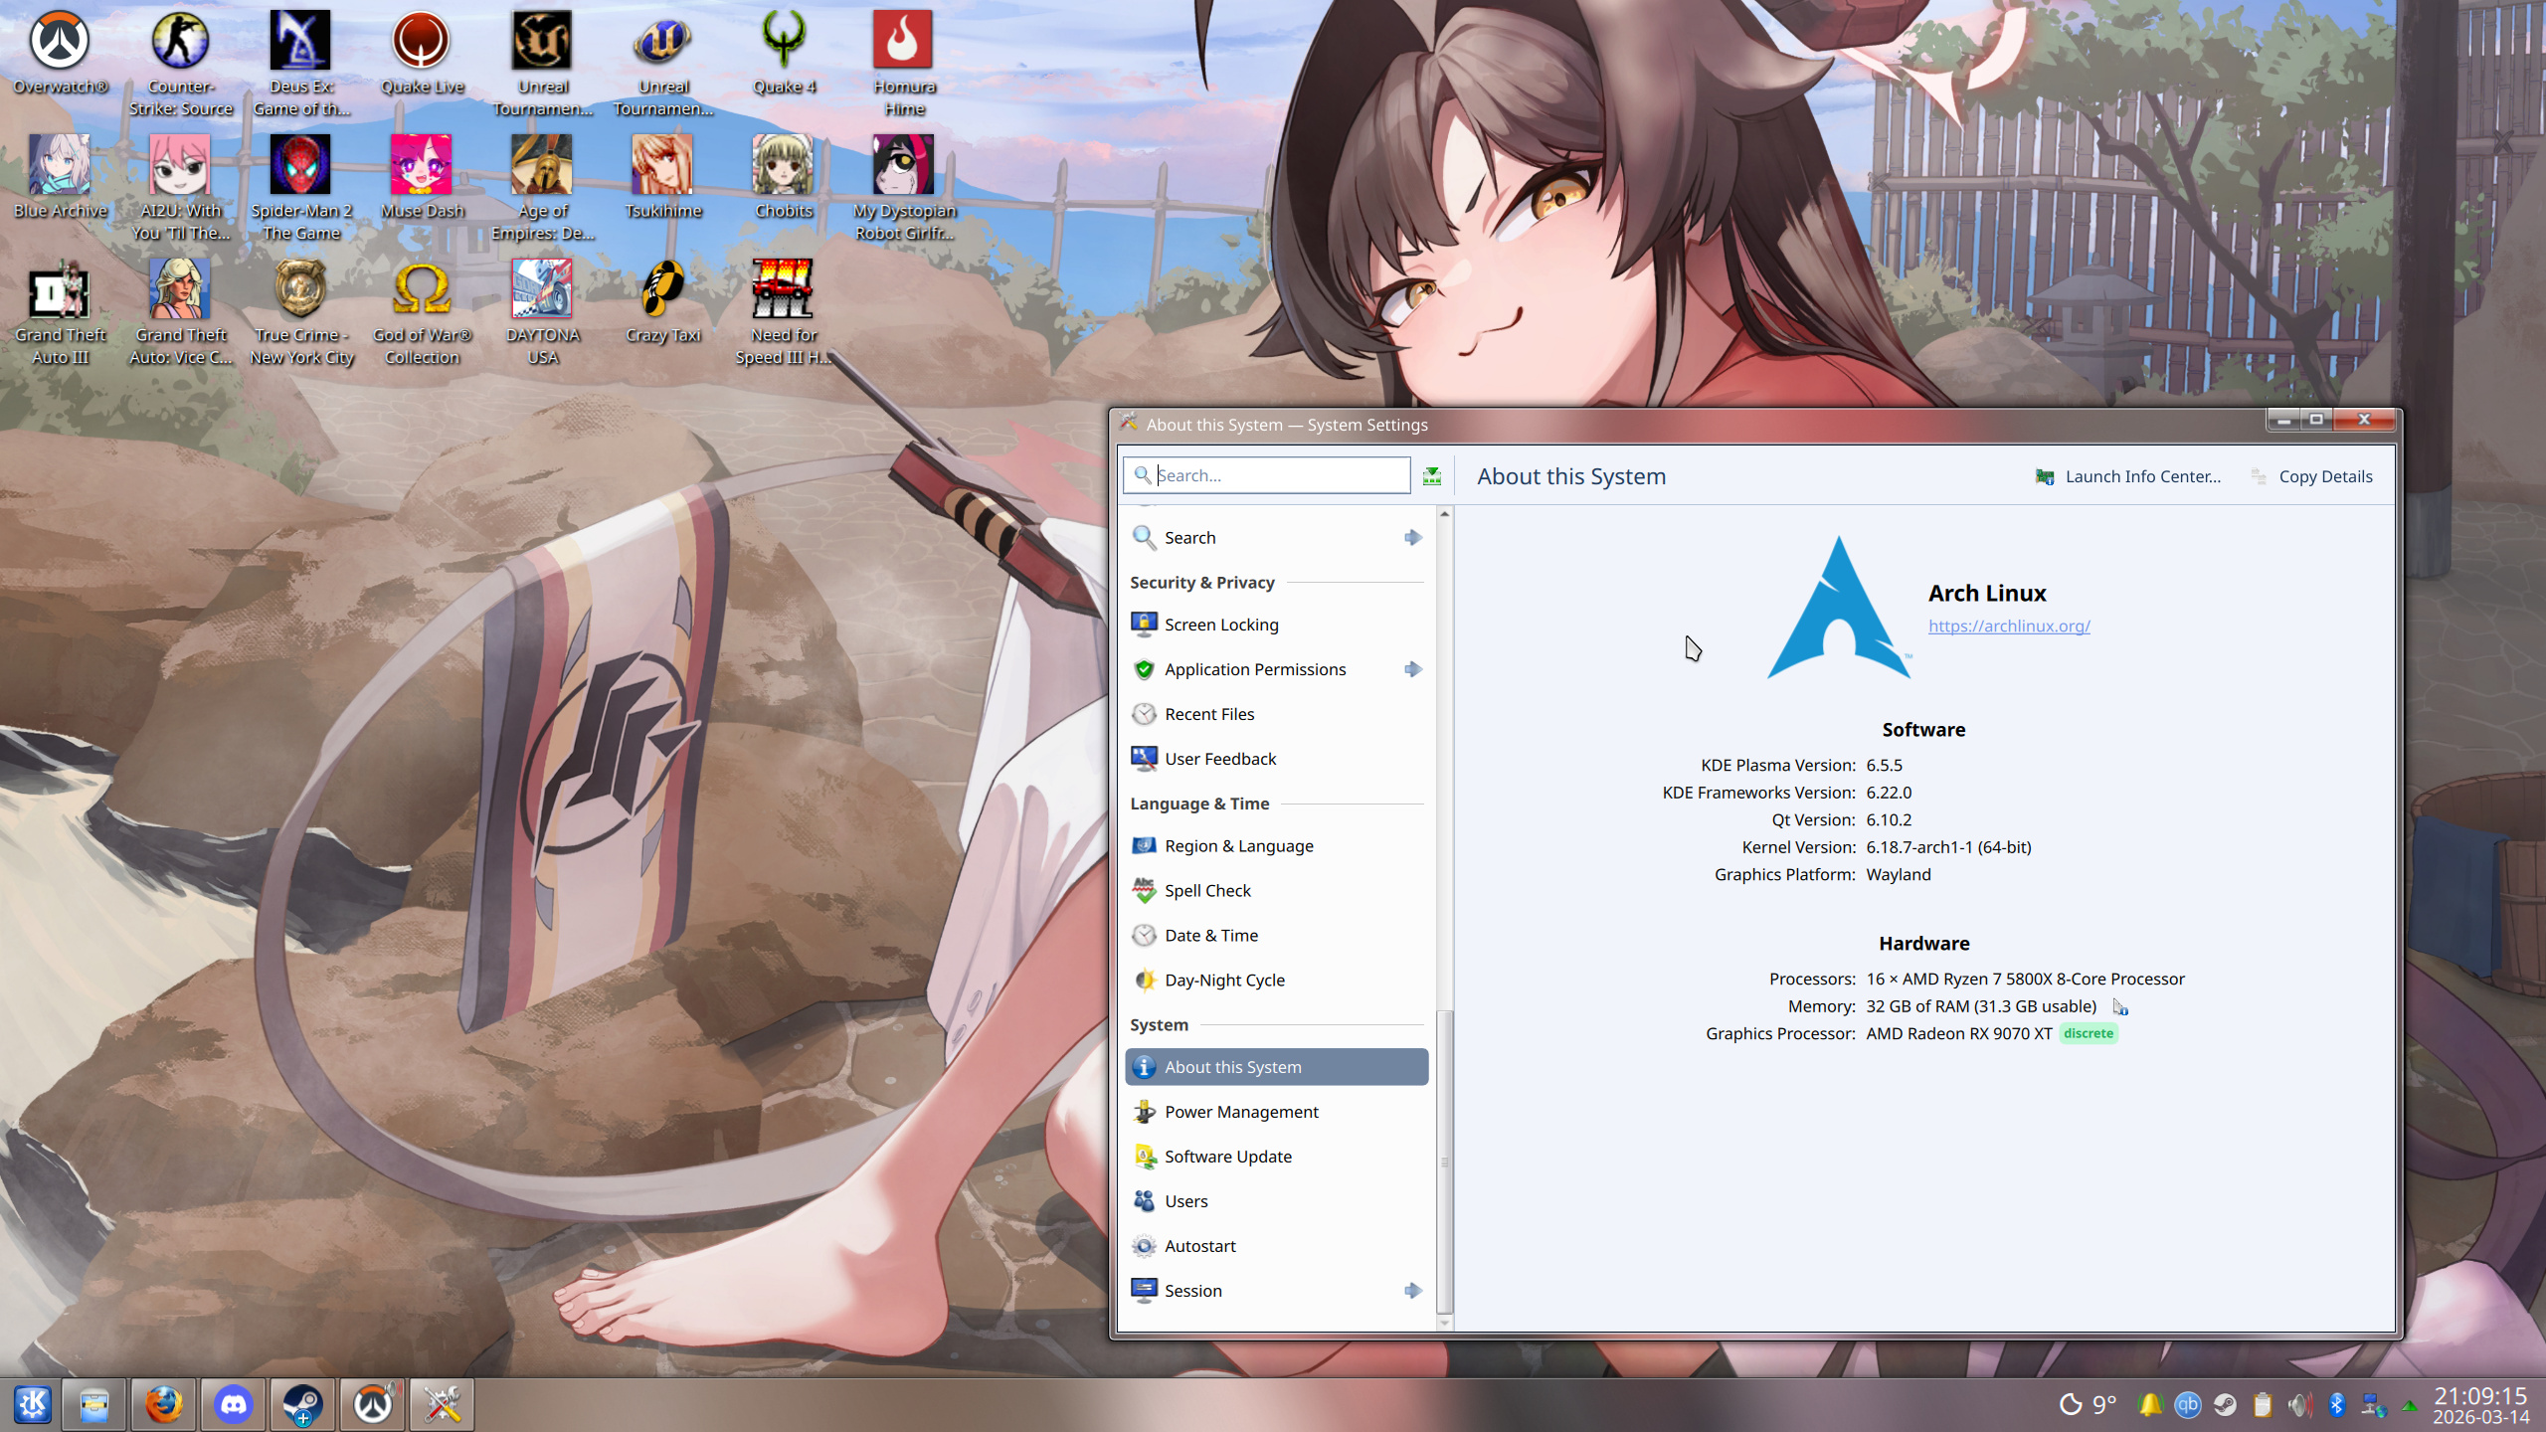The height and width of the screenshot is (1432, 2546).
Task: Open the Bluetooth tray icon
Action: click(x=2337, y=1404)
